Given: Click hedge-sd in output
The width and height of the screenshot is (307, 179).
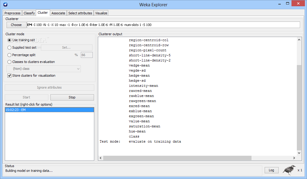Looking at the screenshot, I should click(137, 81).
